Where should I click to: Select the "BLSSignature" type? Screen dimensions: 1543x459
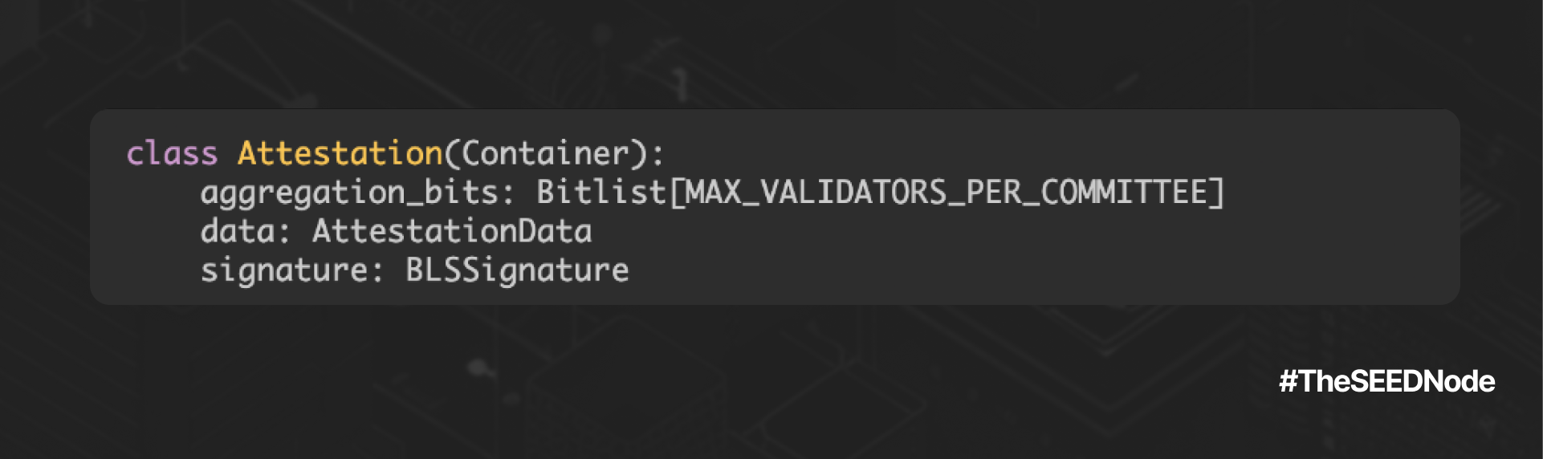pos(517,270)
